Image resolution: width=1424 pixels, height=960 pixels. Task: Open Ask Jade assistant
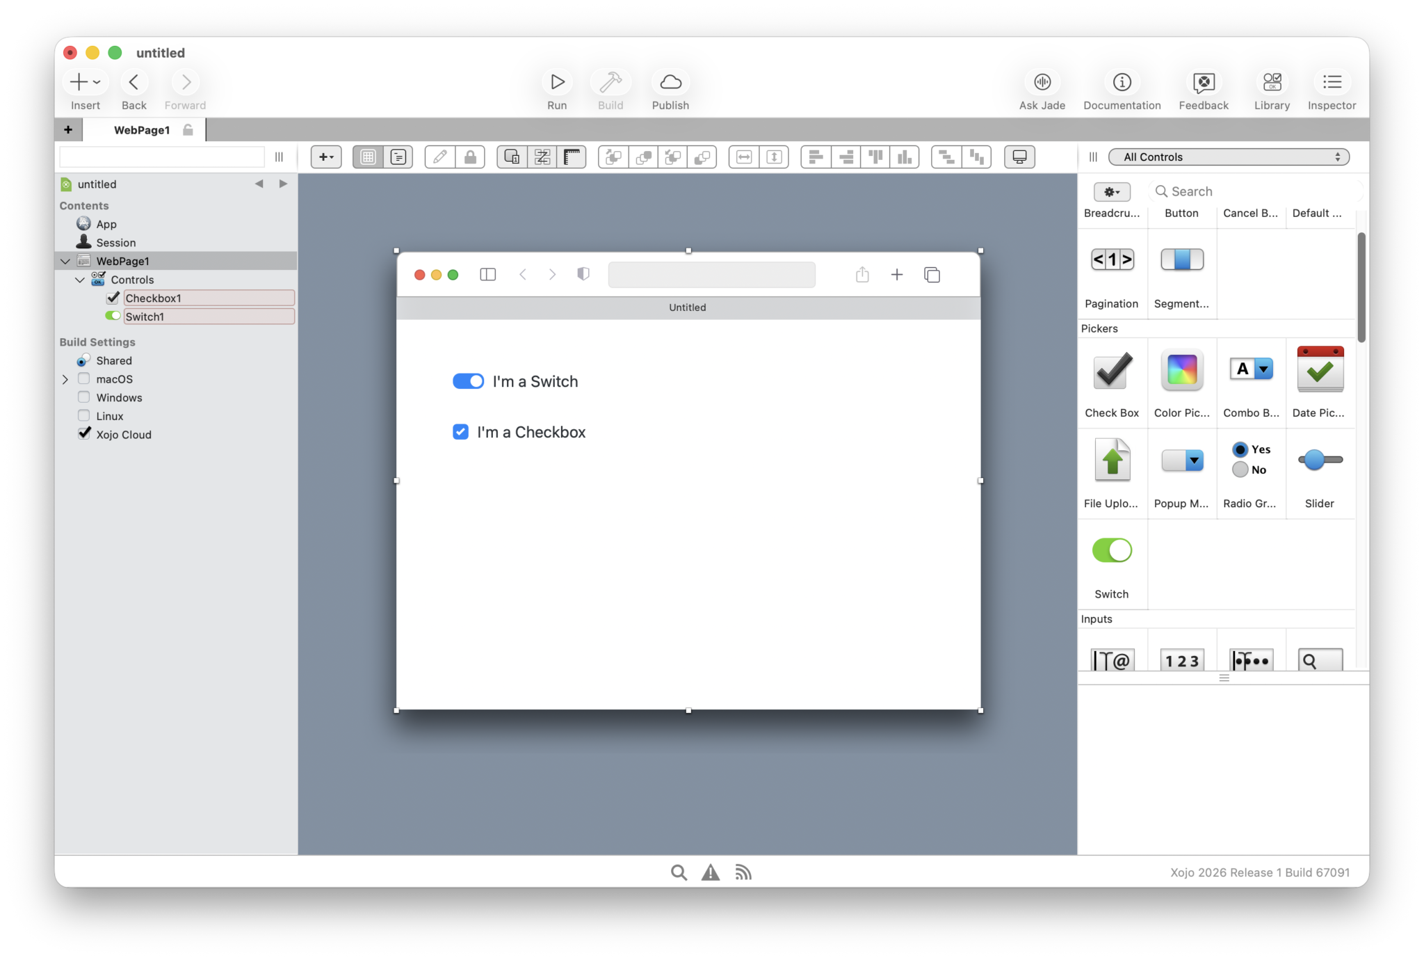click(x=1042, y=82)
